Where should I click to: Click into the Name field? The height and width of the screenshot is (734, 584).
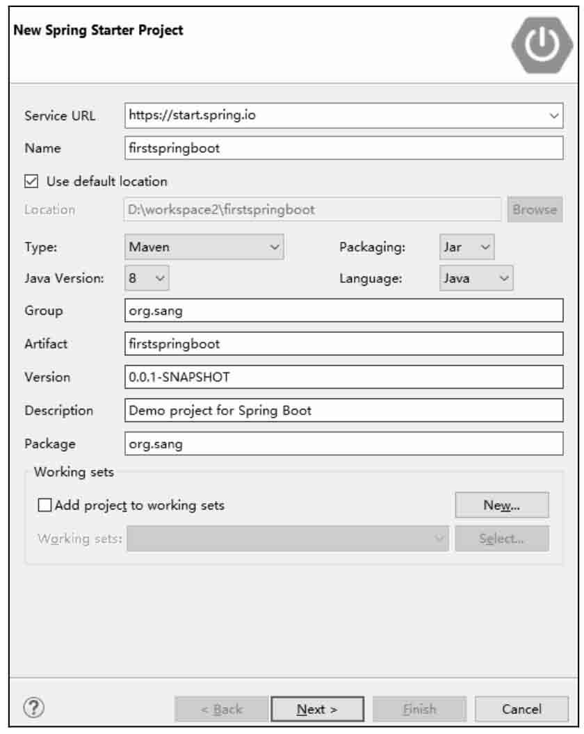pos(343,148)
